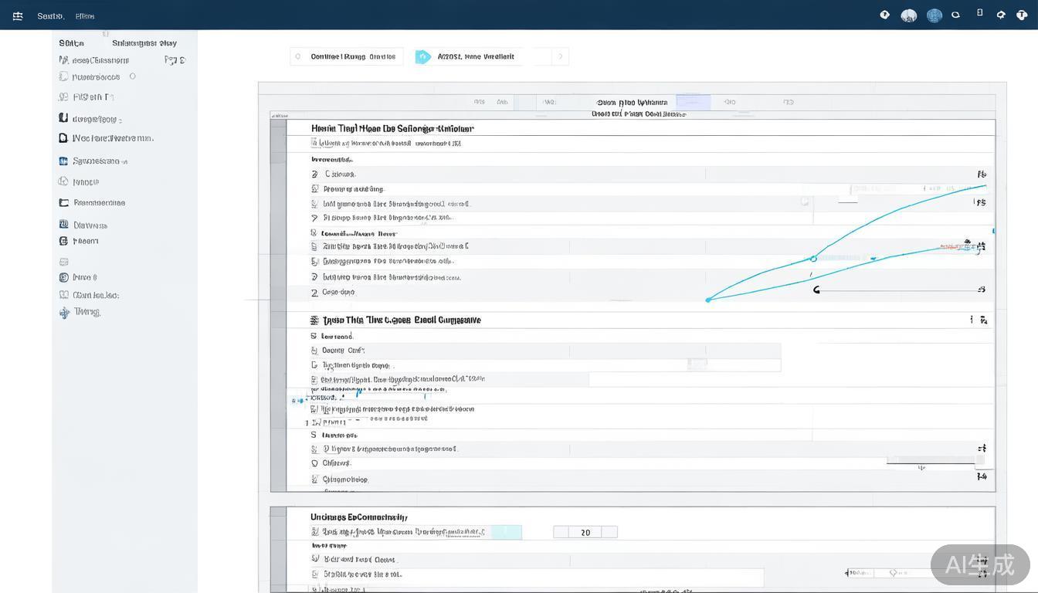Open the hamburger menu in the top bar
The width and height of the screenshot is (1038, 593).
[x=18, y=15]
